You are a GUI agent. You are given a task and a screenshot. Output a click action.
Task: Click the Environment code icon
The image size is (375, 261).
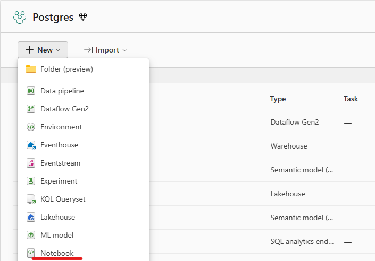[x=31, y=127]
